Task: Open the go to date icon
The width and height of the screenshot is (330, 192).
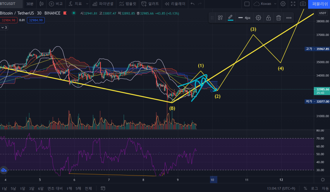Action: (x=103, y=188)
